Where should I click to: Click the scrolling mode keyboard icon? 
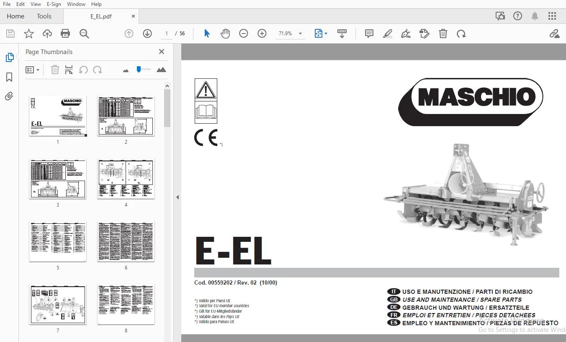[x=342, y=34]
